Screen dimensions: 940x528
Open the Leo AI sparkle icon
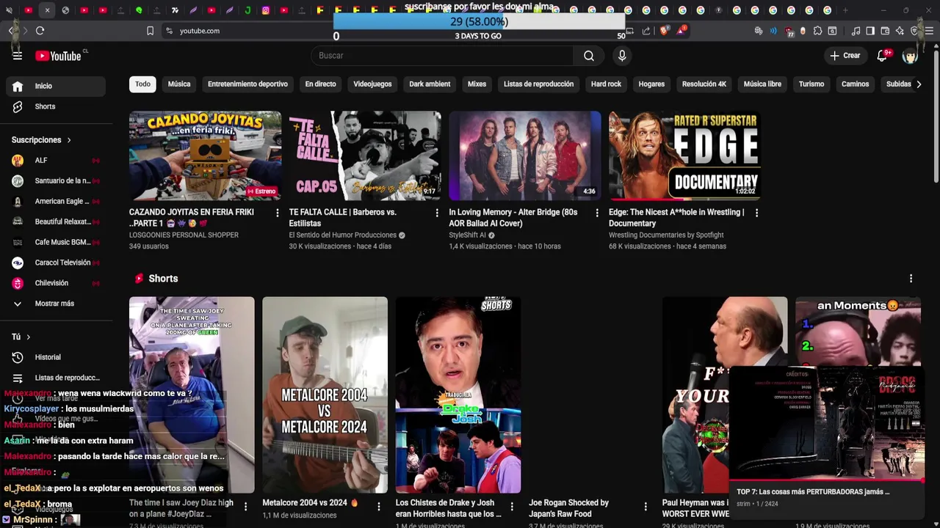[900, 31]
